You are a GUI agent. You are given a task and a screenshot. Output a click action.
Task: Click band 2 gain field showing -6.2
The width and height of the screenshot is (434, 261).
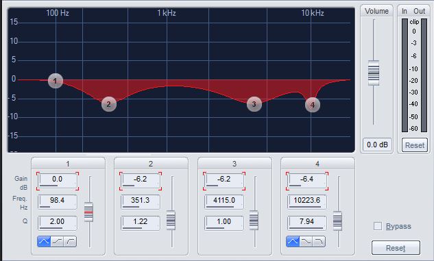coord(141,181)
